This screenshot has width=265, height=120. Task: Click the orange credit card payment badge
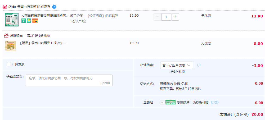click(35, 21)
